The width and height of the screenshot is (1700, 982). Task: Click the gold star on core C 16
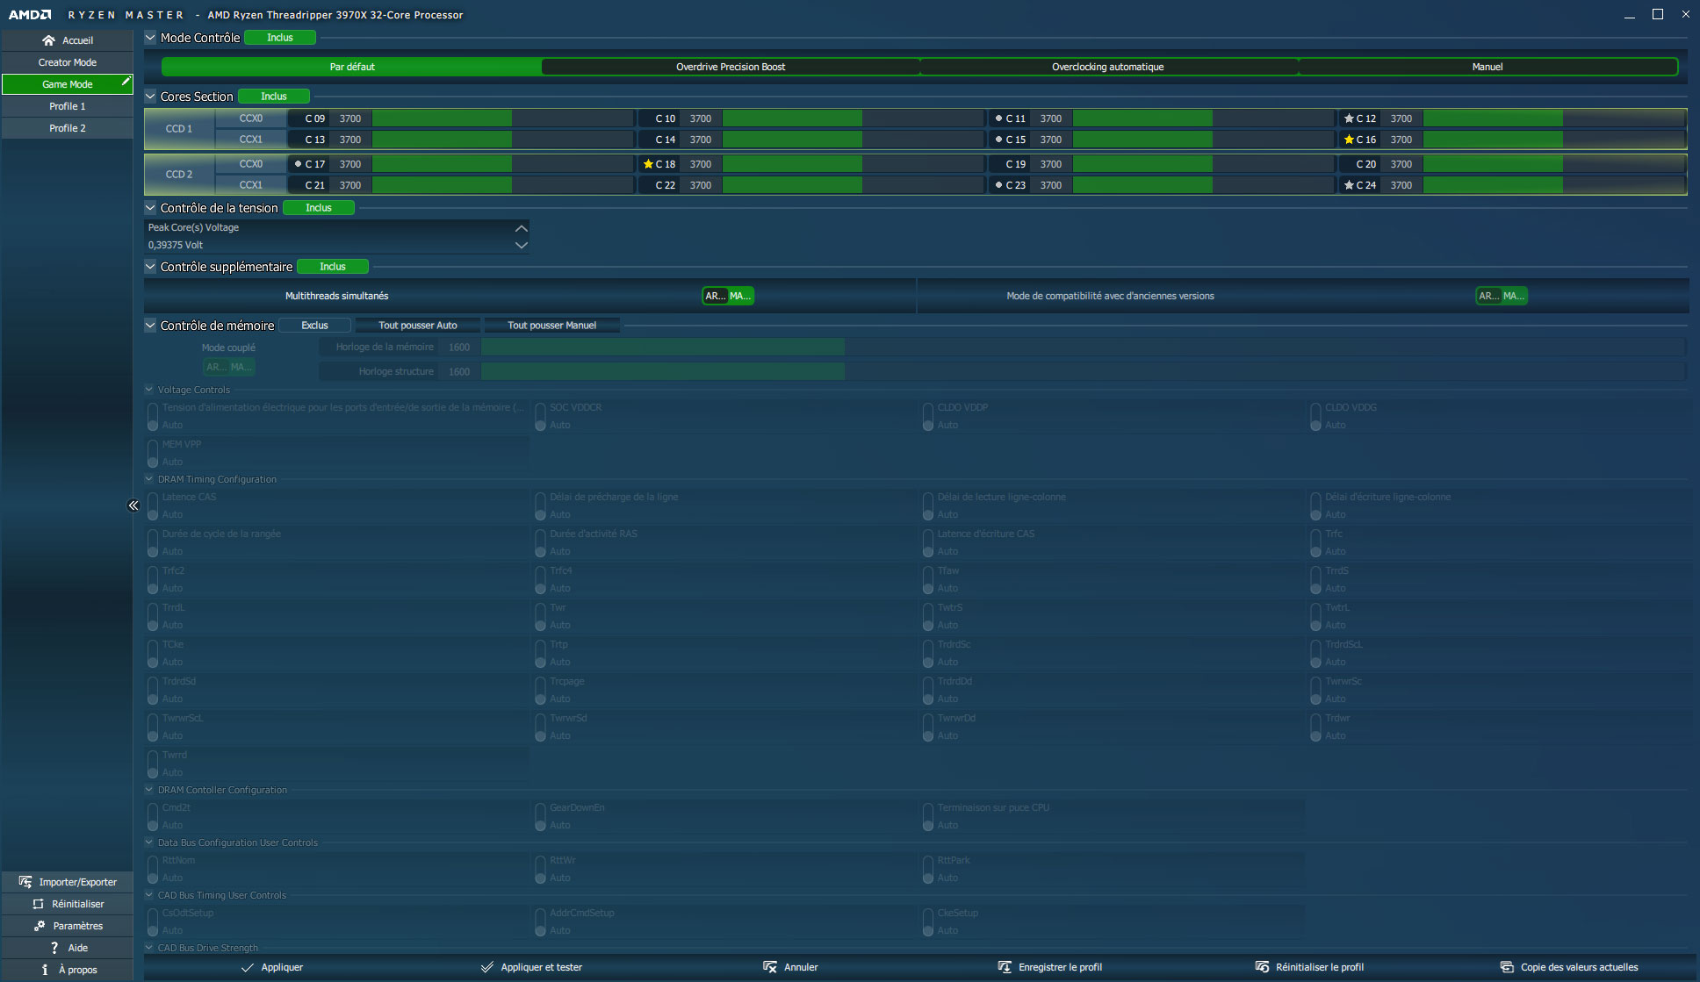tap(1349, 140)
